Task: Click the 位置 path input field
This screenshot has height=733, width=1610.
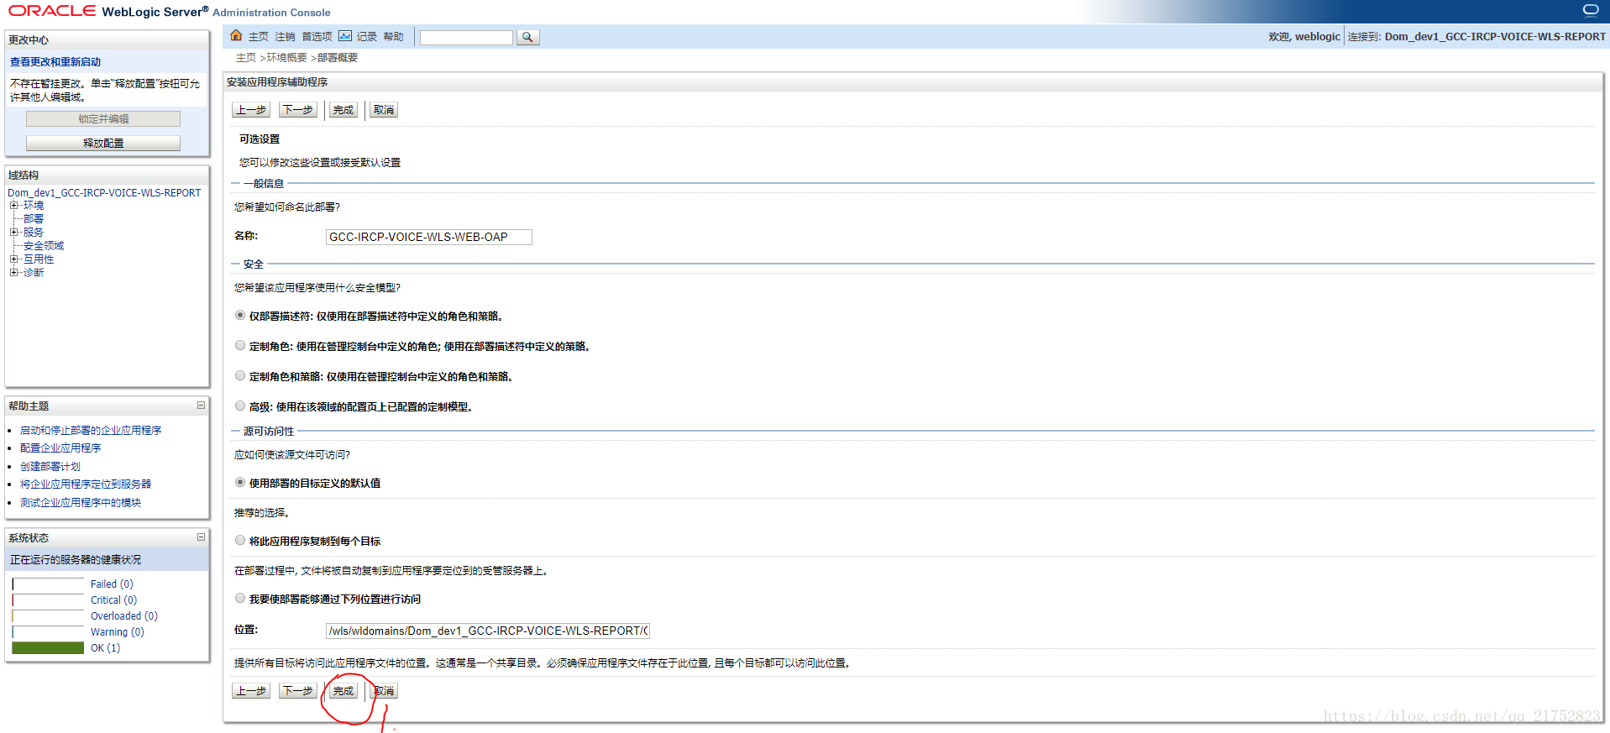Action: tap(487, 631)
